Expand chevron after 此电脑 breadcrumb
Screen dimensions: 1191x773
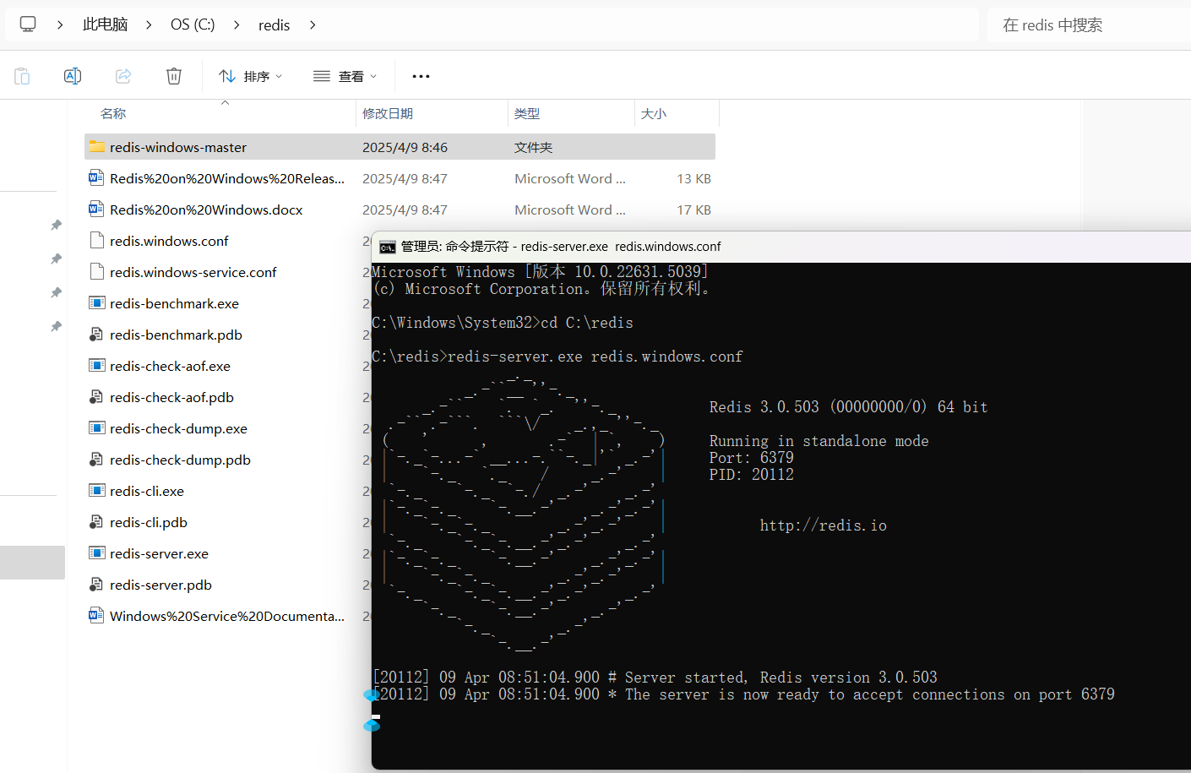click(149, 24)
